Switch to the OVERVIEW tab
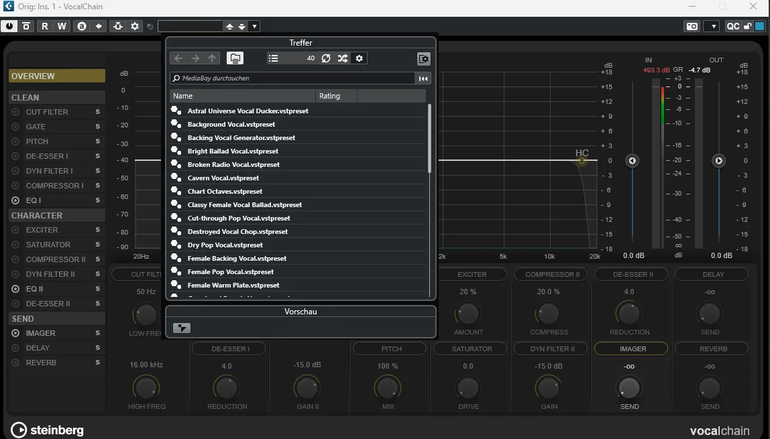 tap(57, 76)
